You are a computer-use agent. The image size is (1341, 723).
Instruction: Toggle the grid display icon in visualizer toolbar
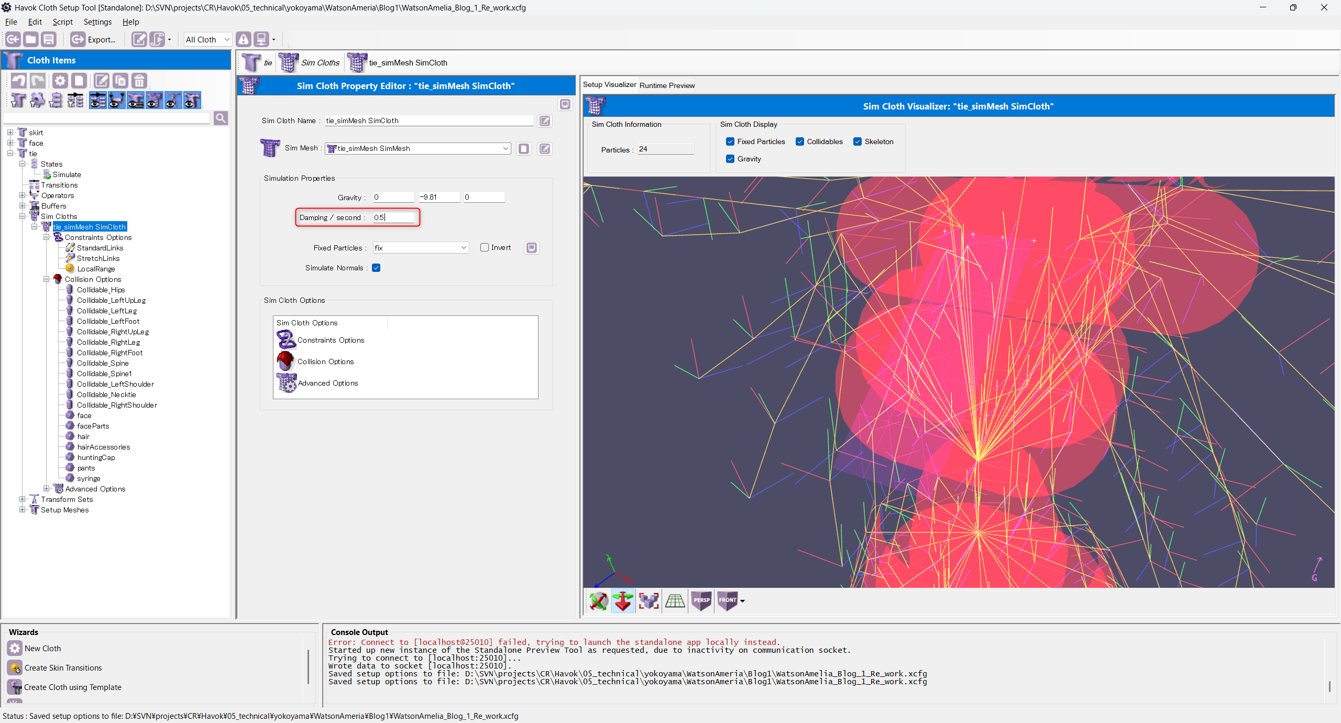click(x=675, y=601)
